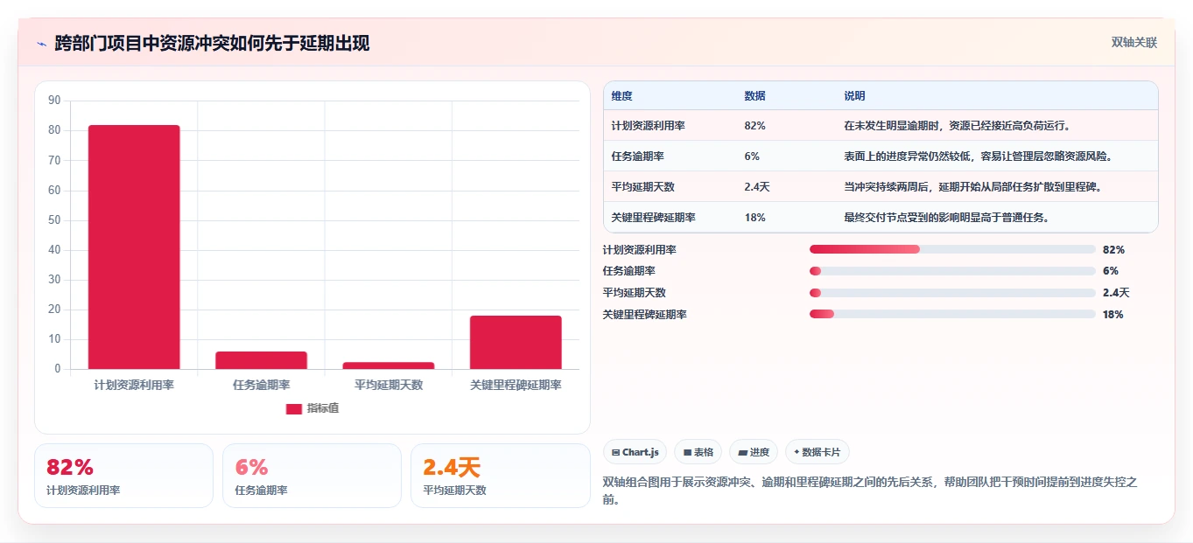Click the 18% value in the table

[x=754, y=218]
